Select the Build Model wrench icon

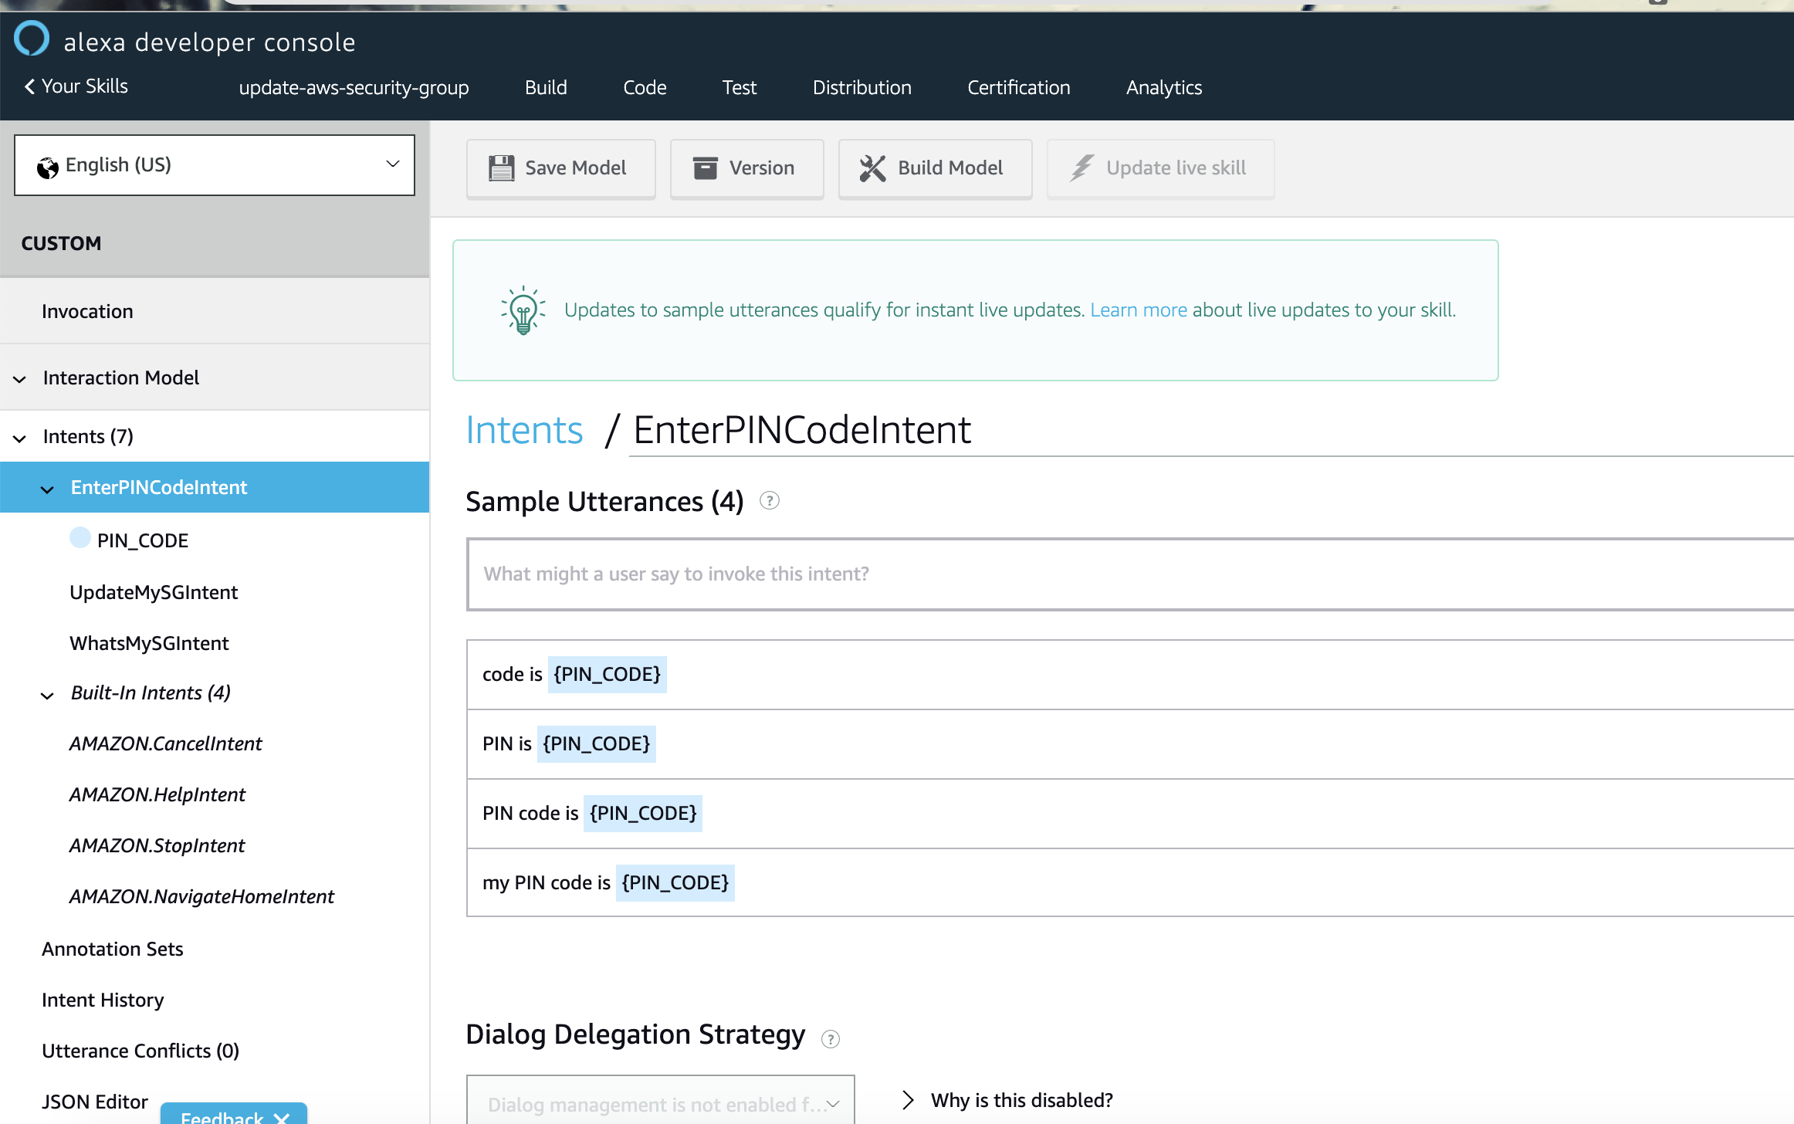(872, 168)
